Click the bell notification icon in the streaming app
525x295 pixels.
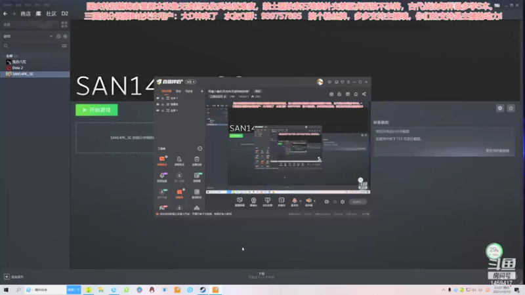(356, 94)
